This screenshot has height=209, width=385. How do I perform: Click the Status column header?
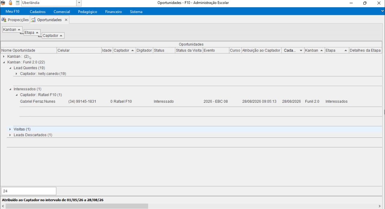click(164, 50)
